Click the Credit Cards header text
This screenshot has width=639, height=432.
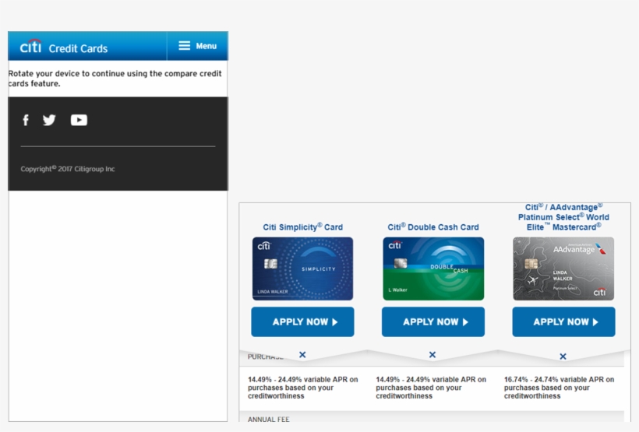pos(78,49)
